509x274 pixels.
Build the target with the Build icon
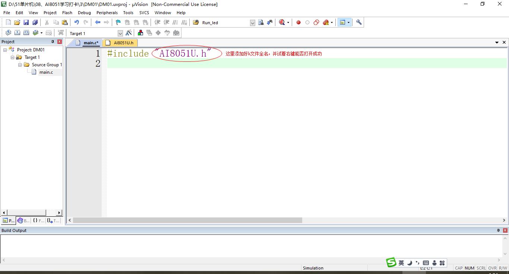click(x=17, y=33)
